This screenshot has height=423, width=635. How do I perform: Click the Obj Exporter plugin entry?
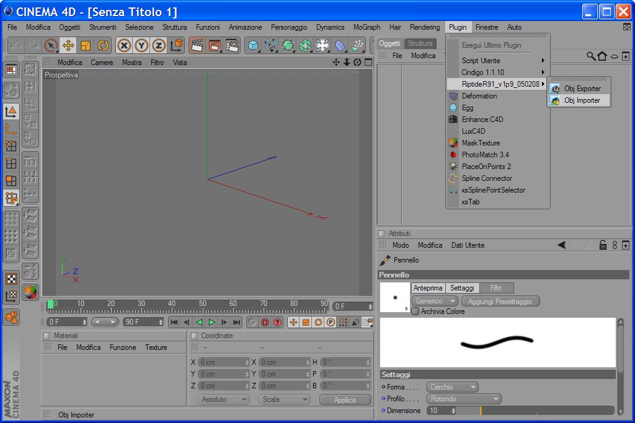579,89
